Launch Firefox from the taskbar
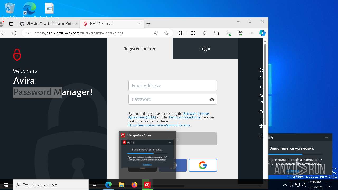The height and width of the screenshot is (190, 338). (x=134, y=185)
